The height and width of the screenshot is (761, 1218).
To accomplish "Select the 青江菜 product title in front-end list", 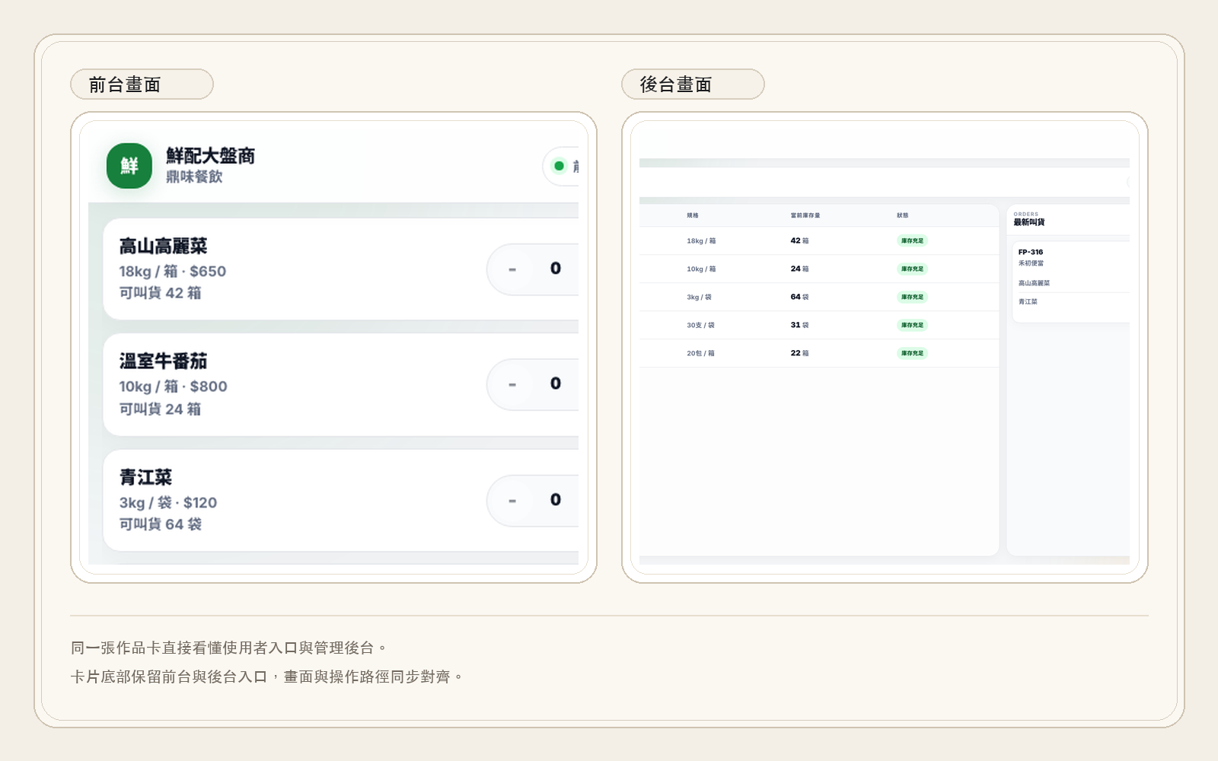I will [145, 477].
